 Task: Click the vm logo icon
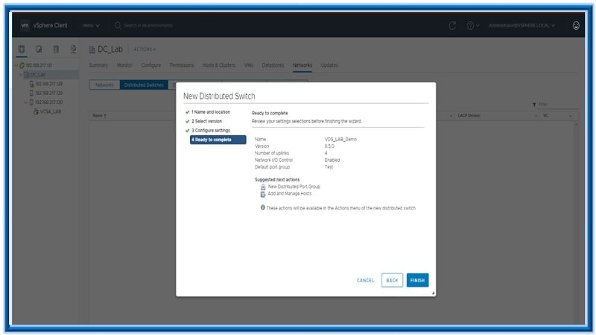point(25,25)
